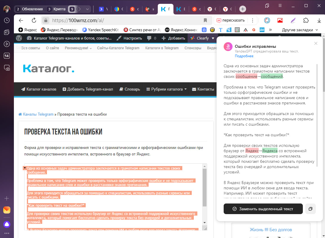
Task: Open the browser history clock icon in sidebar
Action: [7, 20]
